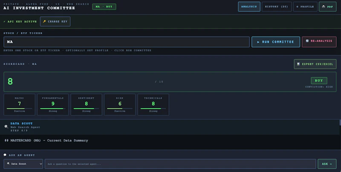Click the Change Key button
The width and height of the screenshot is (341, 172).
coord(55,21)
